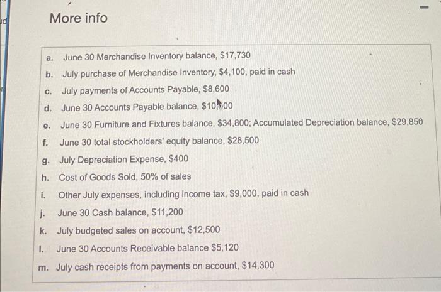The image size is (441, 292).
Task: Select the July budgeted sales on account line
Action: (138, 230)
